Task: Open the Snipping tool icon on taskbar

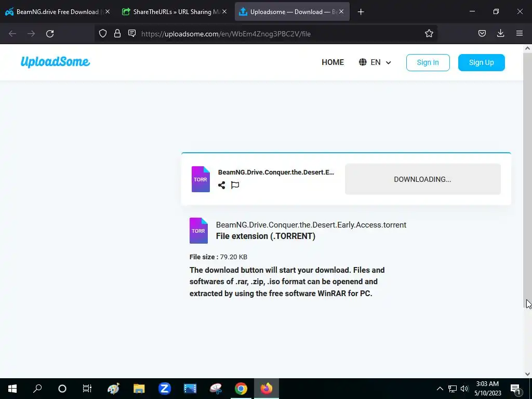Action: pyautogui.click(x=216, y=389)
